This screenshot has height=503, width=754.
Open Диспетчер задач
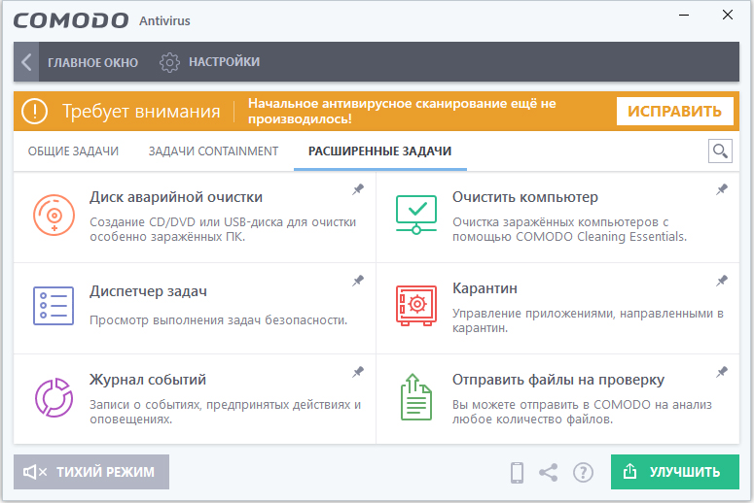tap(148, 291)
